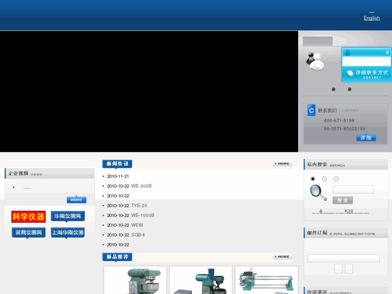Click the left small button below email field
392x294 pixels.
pyautogui.click(x=338, y=269)
